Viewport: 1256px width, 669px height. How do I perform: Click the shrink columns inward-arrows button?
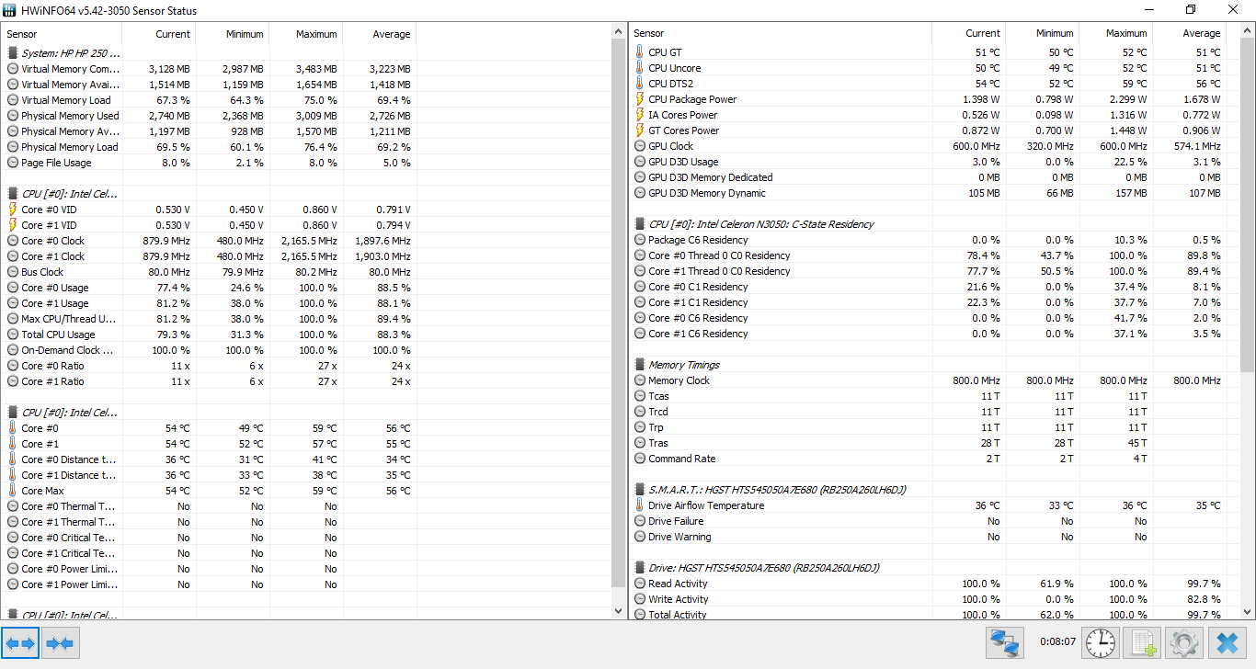tap(59, 643)
